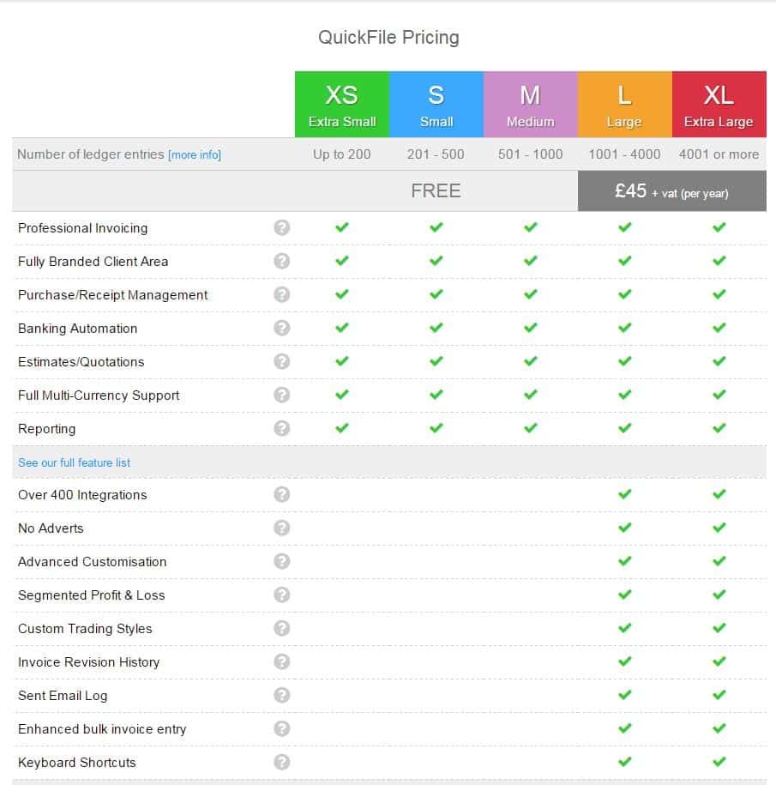Image resolution: width=776 pixels, height=785 pixels.
Task: Click help icon for Fully Branded Client Area
Action: tap(282, 261)
